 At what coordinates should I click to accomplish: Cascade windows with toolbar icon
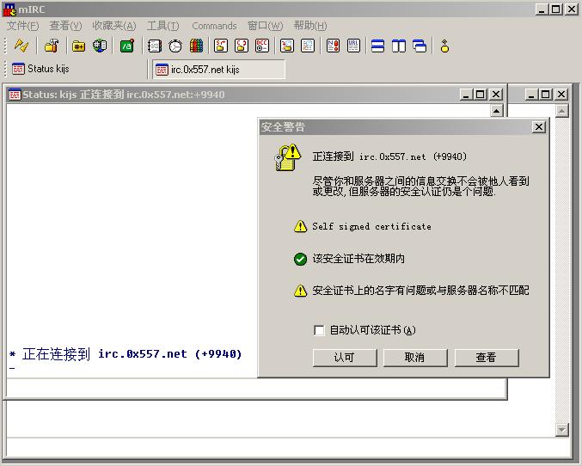click(x=420, y=46)
